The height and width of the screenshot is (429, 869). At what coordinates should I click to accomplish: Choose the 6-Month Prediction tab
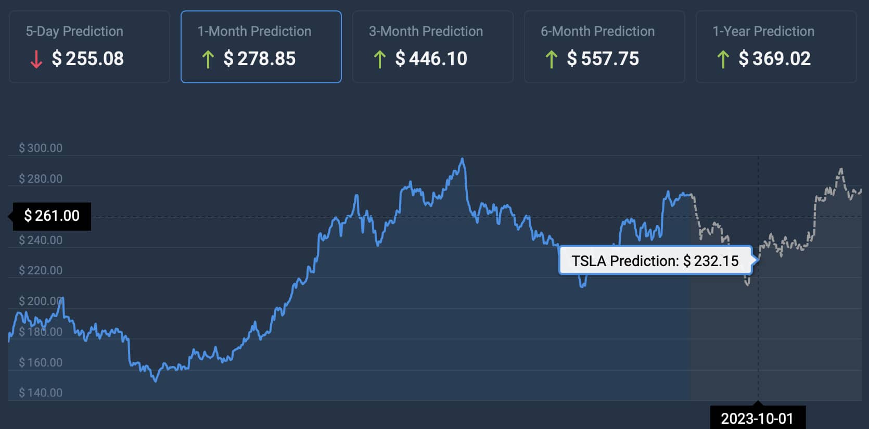coord(605,47)
